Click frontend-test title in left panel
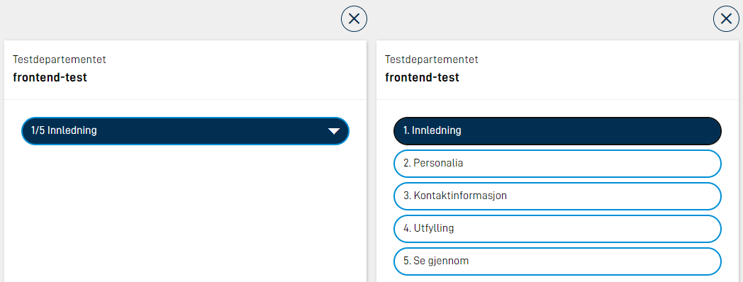The width and height of the screenshot is (743, 282). point(50,77)
